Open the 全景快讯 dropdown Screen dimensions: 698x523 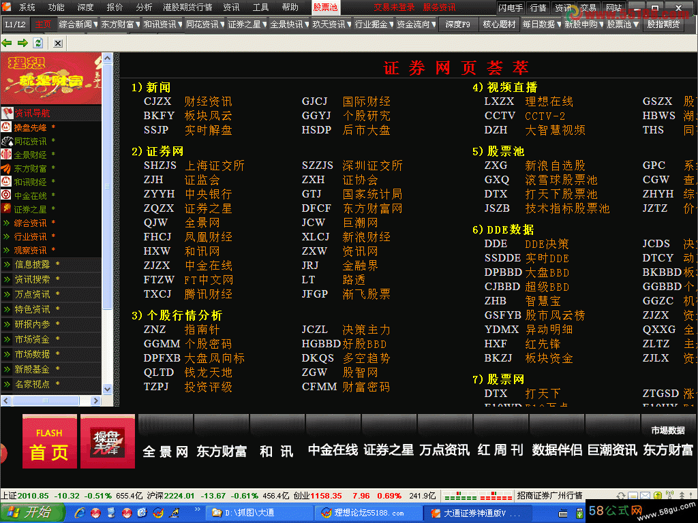(x=289, y=25)
